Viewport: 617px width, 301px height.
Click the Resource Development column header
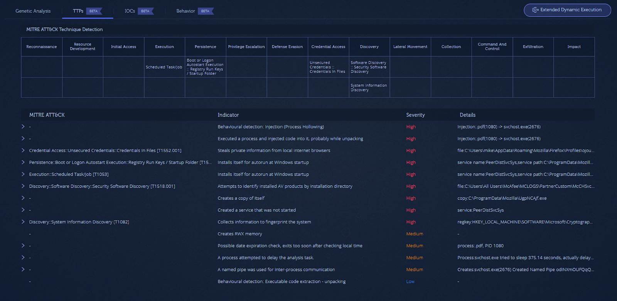pos(83,47)
